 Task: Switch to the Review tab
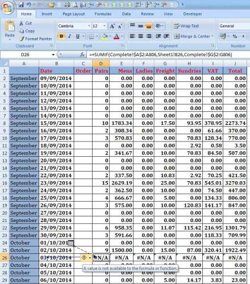(147, 14)
